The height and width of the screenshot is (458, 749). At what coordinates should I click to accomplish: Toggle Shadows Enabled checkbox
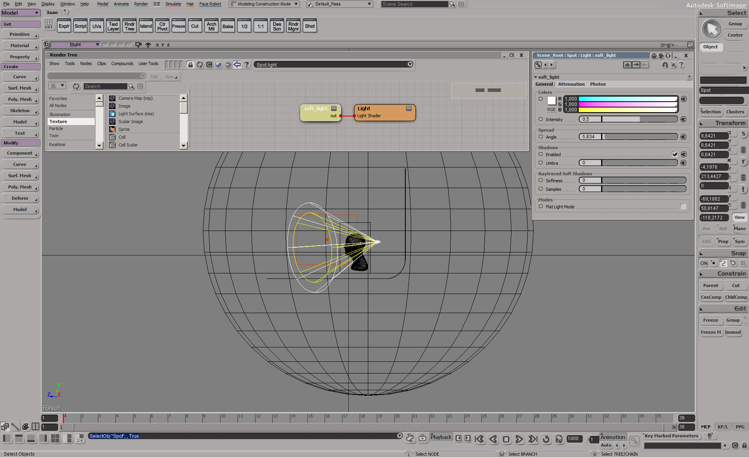pos(674,154)
